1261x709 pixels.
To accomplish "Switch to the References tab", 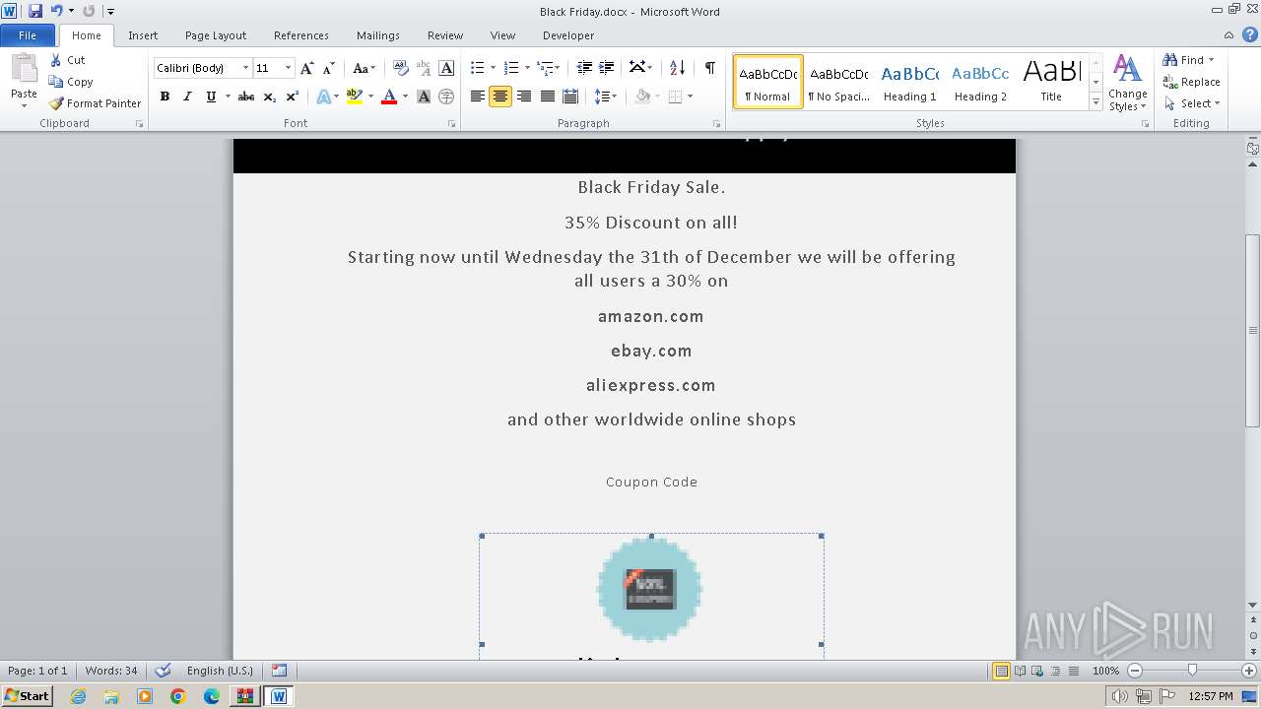I will (301, 35).
